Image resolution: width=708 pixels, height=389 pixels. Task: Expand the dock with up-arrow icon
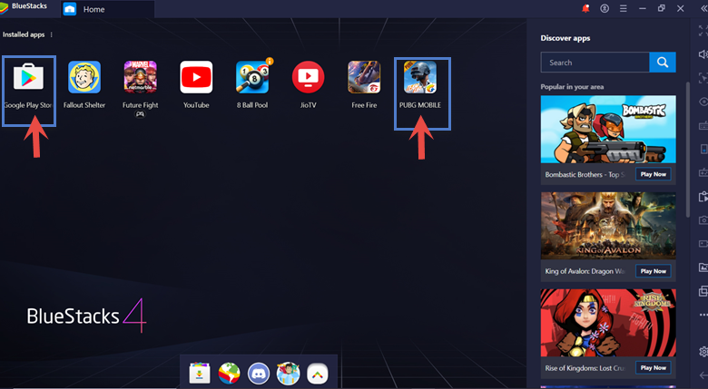(x=318, y=374)
